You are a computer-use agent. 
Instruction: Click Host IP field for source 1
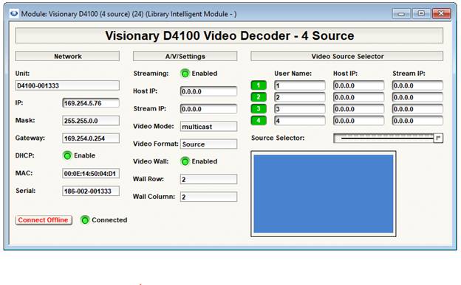pyautogui.click(x=359, y=85)
